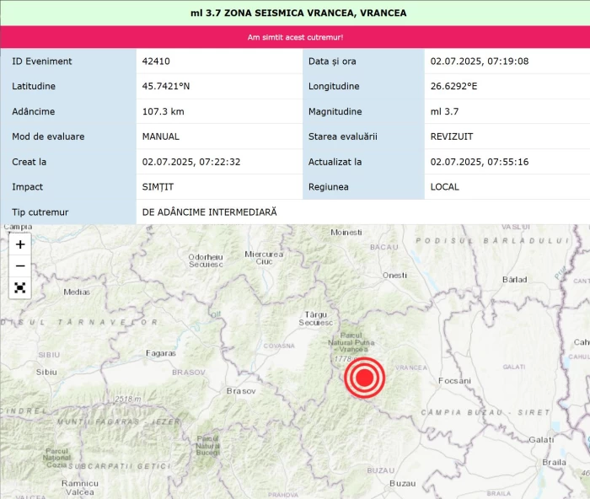590x499 pixels.
Task: Click the 'Tip cutremur' label
Action: (x=40, y=212)
